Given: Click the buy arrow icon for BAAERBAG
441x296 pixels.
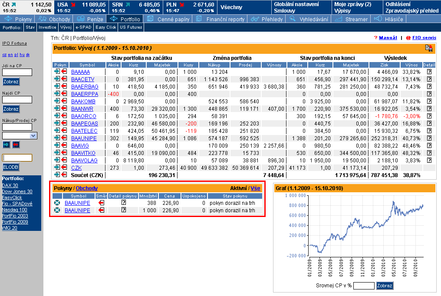Looking at the screenshot, I should coord(57,86).
